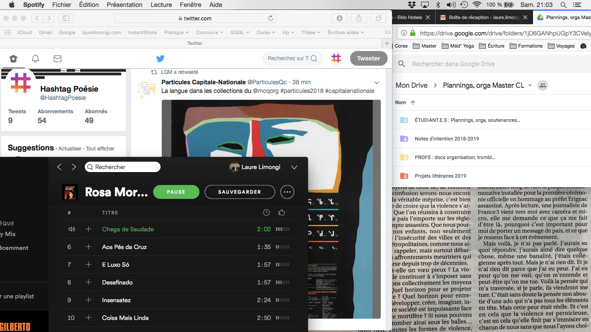Expand Laure Limongi account chevron in Spotify

click(294, 167)
